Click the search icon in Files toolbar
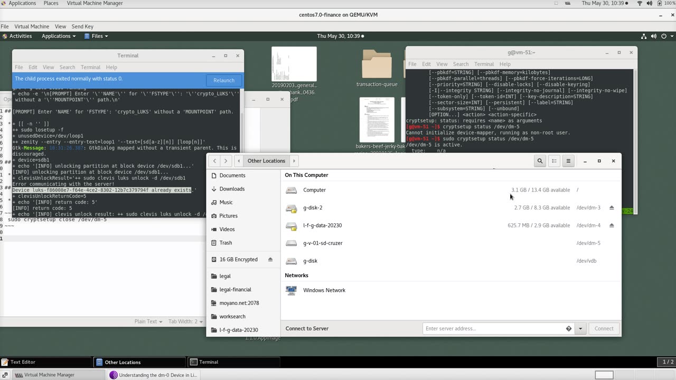676x380 pixels. pyautogui.click(x=540, y=161)
